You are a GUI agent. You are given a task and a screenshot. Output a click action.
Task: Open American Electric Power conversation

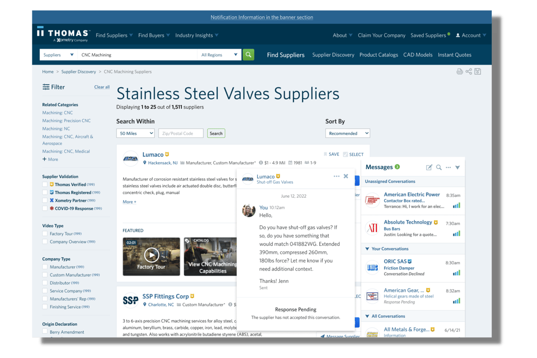412,200
